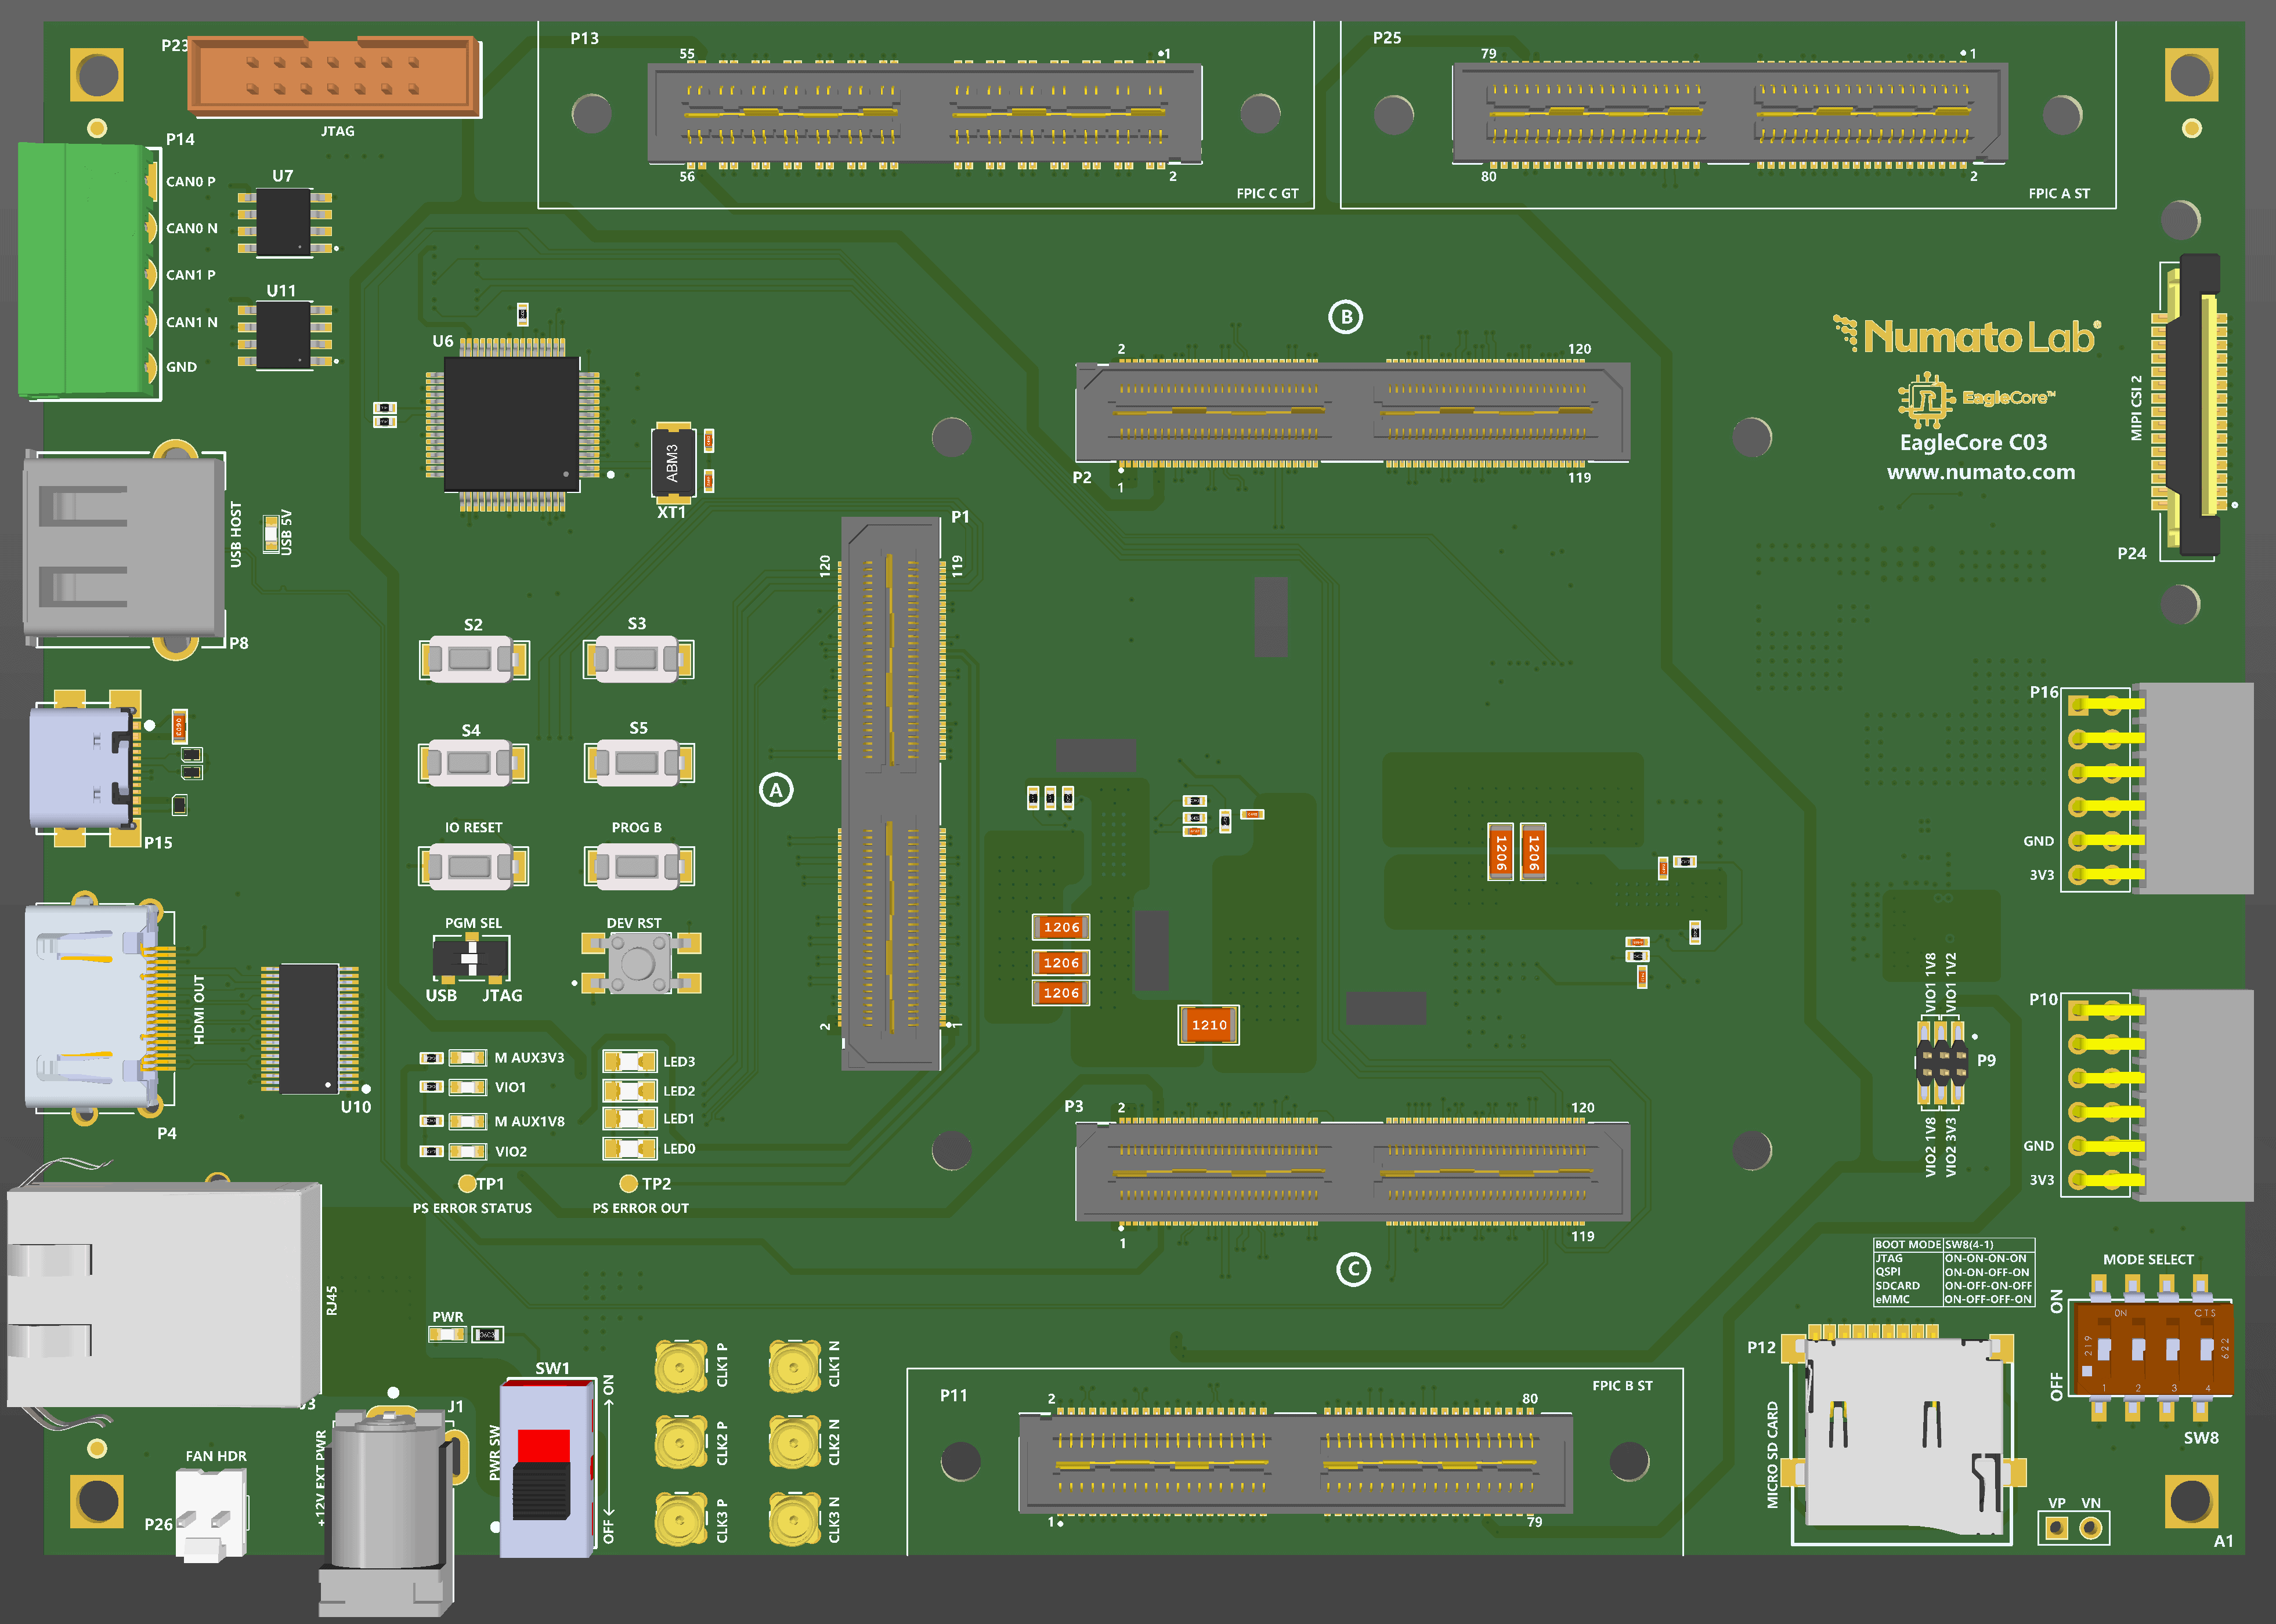2276x1624 pixels.
Task: Select the green CAN terminal block P14
Action: (x=88, y=270)
